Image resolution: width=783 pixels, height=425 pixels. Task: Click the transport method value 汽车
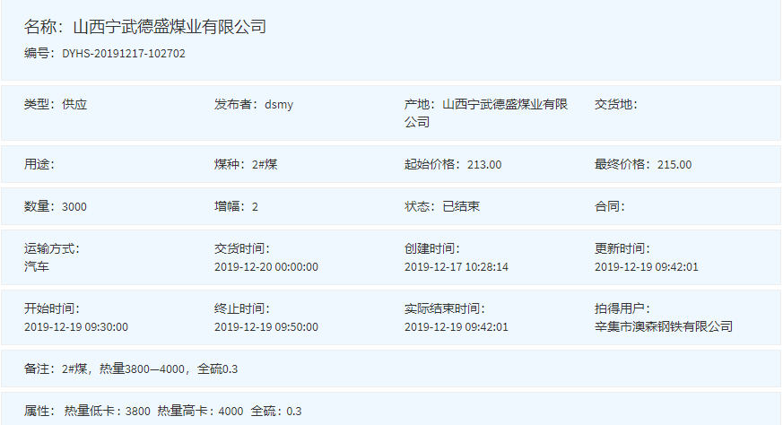37,266
